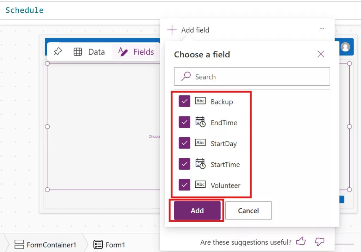Give a thumbs down to the suggestions
361x252 pixels.
[x=319, y=242]
